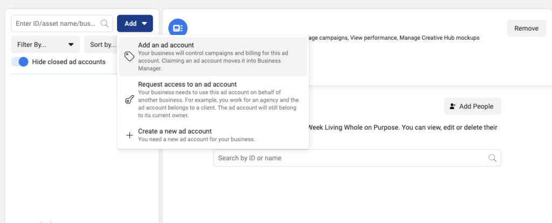
Task: Focus the Enter ID/asset name search field
Action: pos(62,24)
